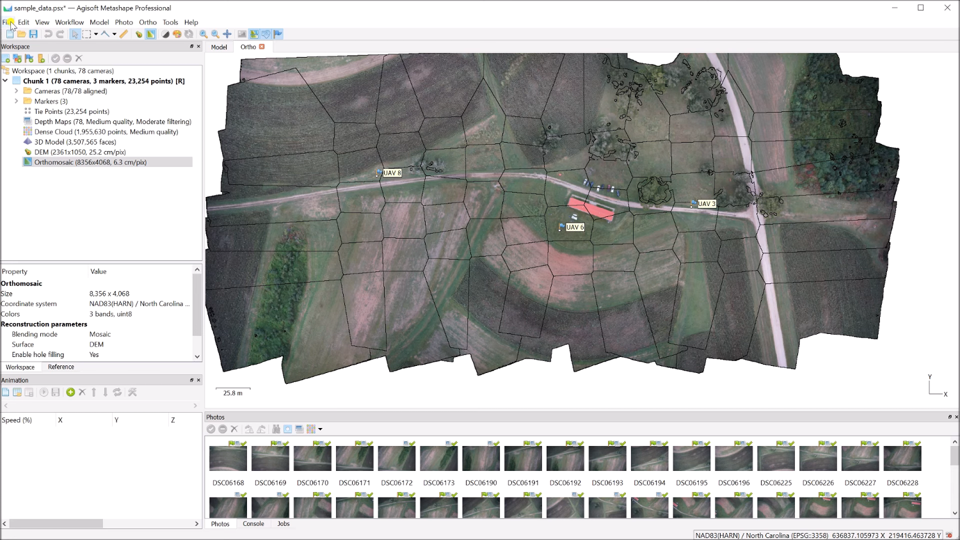Click Enable cameras checkmark in Photos toolbar
Screen dimensions: 960x540
click(211, 429)
